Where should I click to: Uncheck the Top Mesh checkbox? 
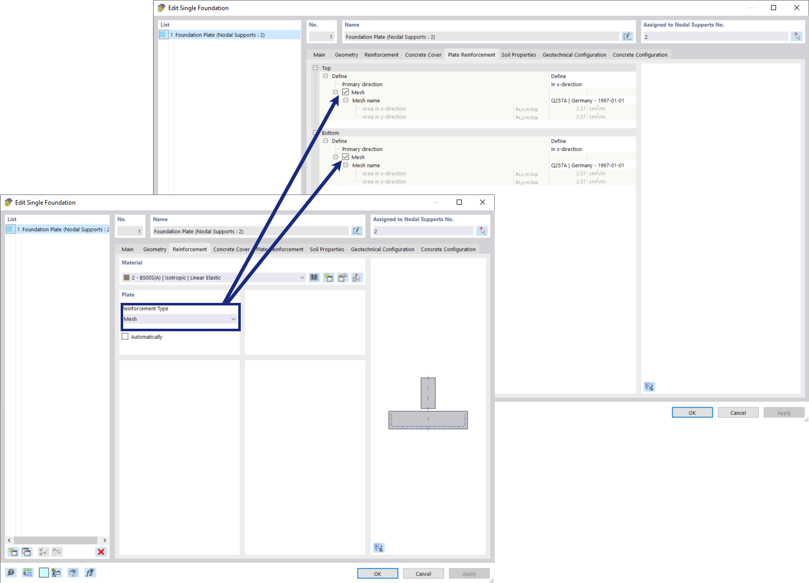tap(345, 92)
